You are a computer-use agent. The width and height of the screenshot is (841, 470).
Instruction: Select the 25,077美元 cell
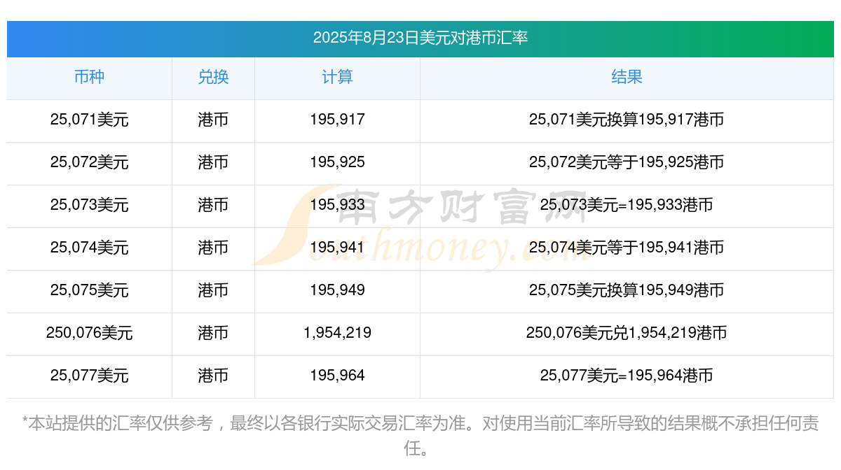click(89, 376)
